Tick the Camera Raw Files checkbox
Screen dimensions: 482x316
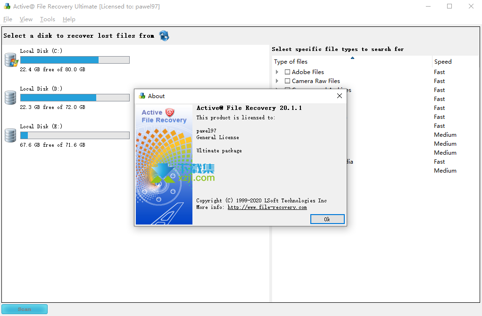tap(287, 81)
